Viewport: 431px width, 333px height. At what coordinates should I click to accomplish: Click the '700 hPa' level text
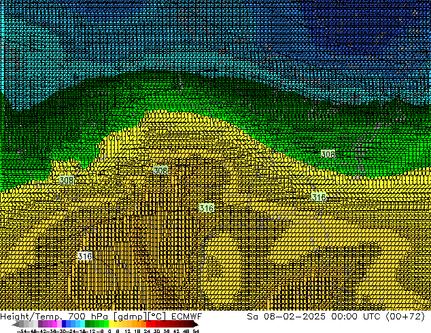[88, 317]
